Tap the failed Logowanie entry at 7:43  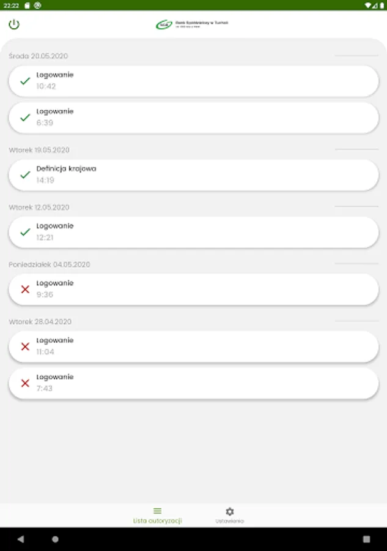(193, 383)
